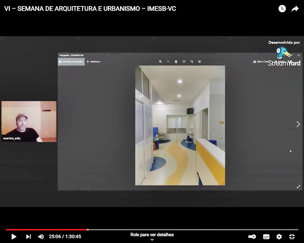Image resolution: width=304 pixels, height=243 pixels.
Task: Open the video title 'VI – SEMANA DE ARQUITETURA E URBANISMO'
Action: click(x=90, y=9)
